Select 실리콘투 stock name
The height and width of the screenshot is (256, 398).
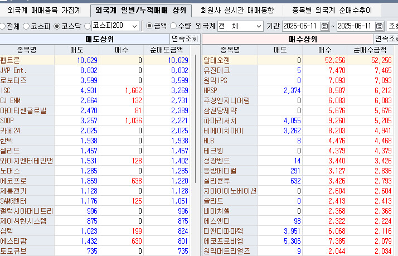[x=216, y=181]
